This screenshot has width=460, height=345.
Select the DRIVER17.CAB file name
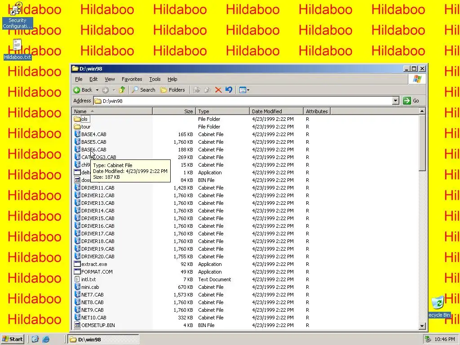(x=97, y=234)
